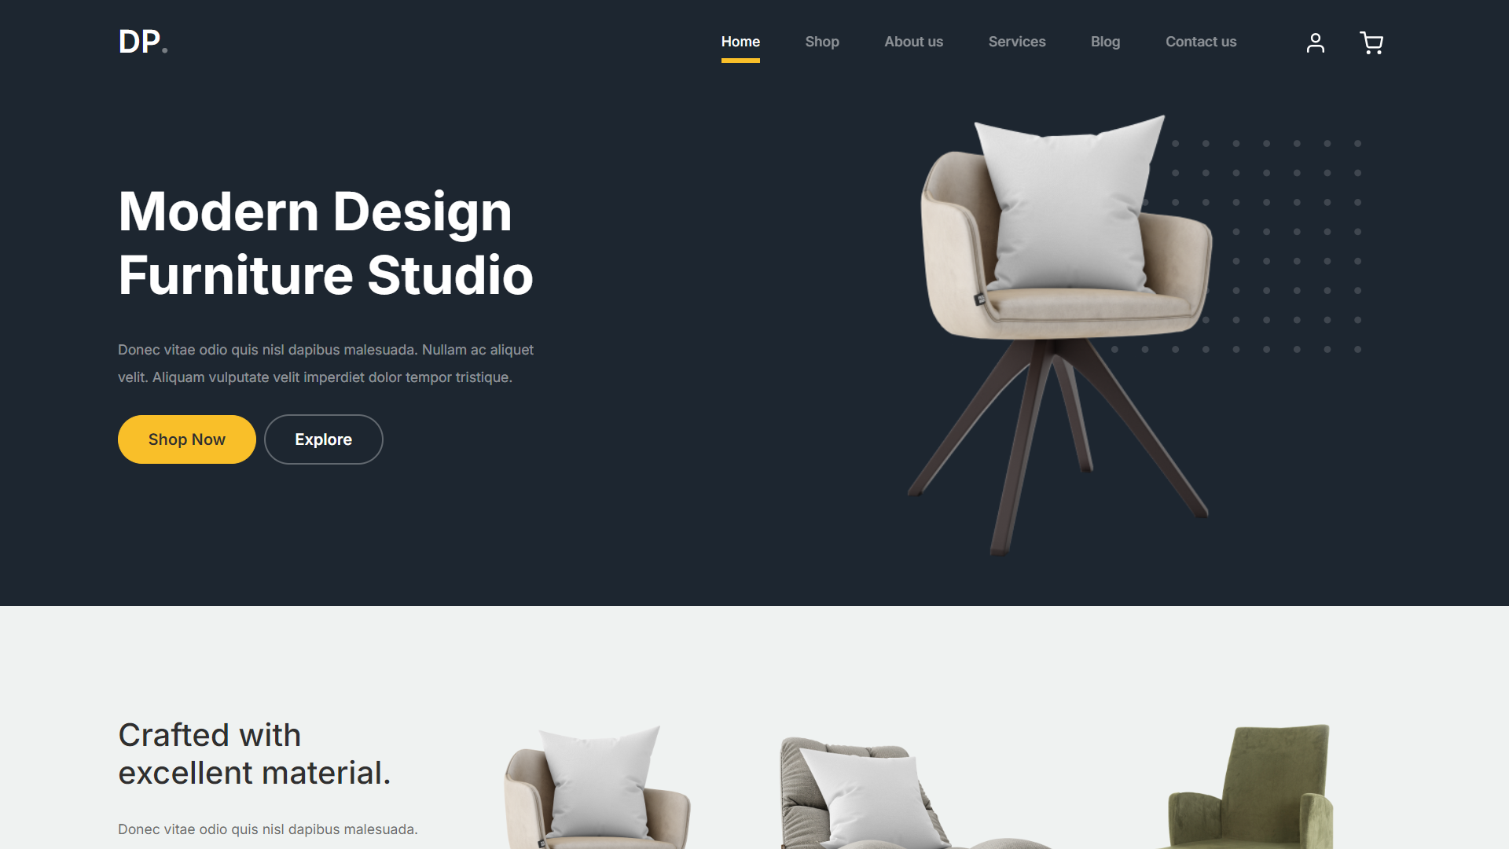Click the Explore button

(x=322, y=439)
